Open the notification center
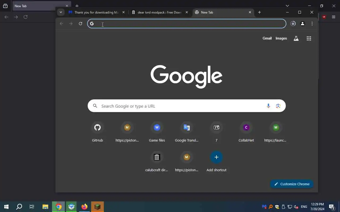 (x=331, y=207)
